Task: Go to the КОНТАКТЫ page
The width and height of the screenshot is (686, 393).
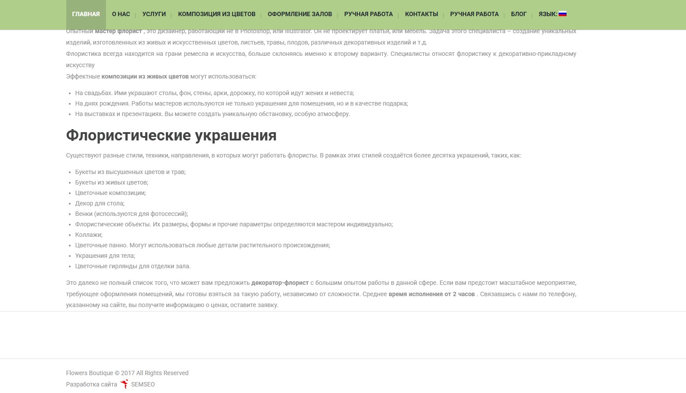Action: (x=421, y=14)
